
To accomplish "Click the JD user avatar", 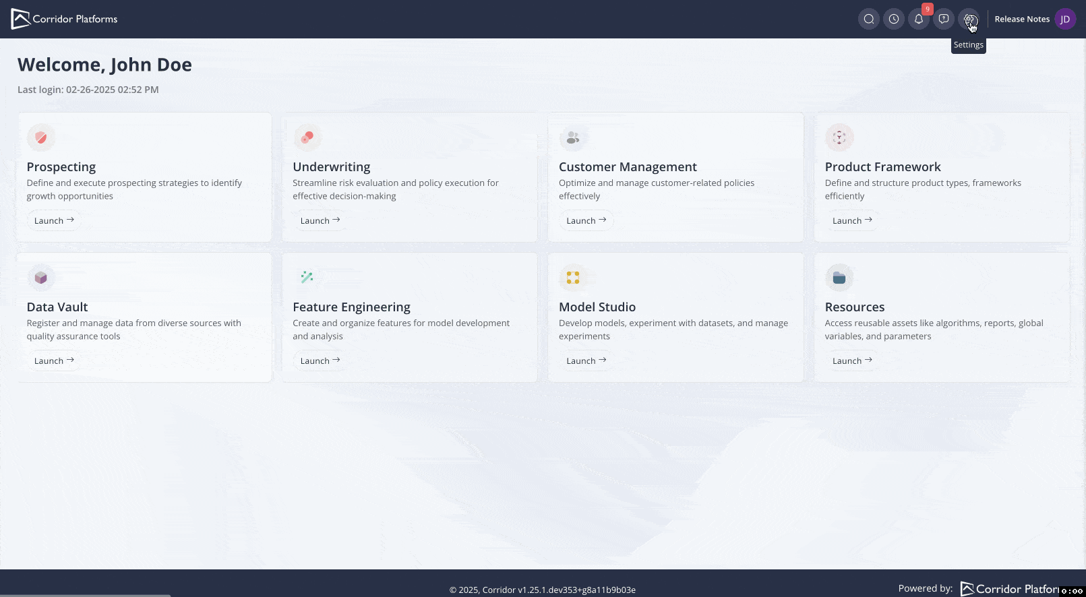I will point(1065,19).
